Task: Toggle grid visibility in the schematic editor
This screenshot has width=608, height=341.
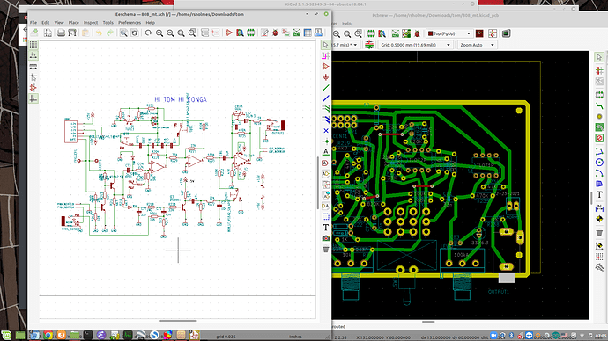Action: tap(33, 45)
